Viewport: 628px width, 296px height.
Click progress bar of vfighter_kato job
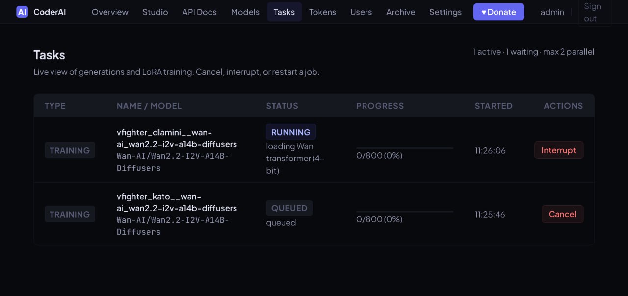coord(405,212)
